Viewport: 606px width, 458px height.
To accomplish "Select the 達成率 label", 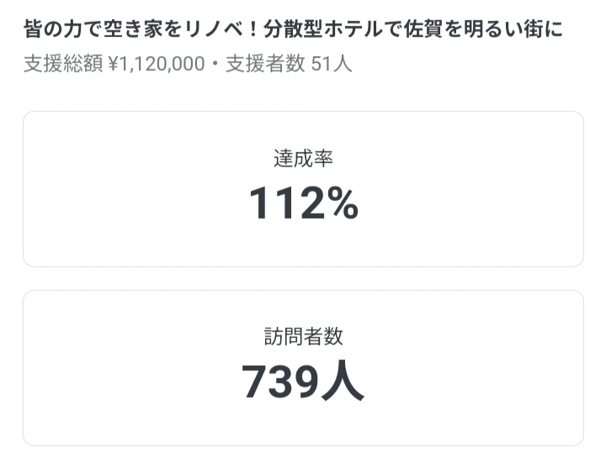I will [303, 158].
